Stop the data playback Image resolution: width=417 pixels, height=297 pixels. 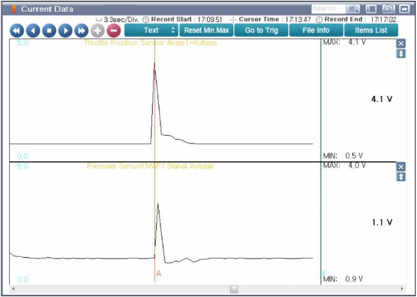tap(49, 31)
